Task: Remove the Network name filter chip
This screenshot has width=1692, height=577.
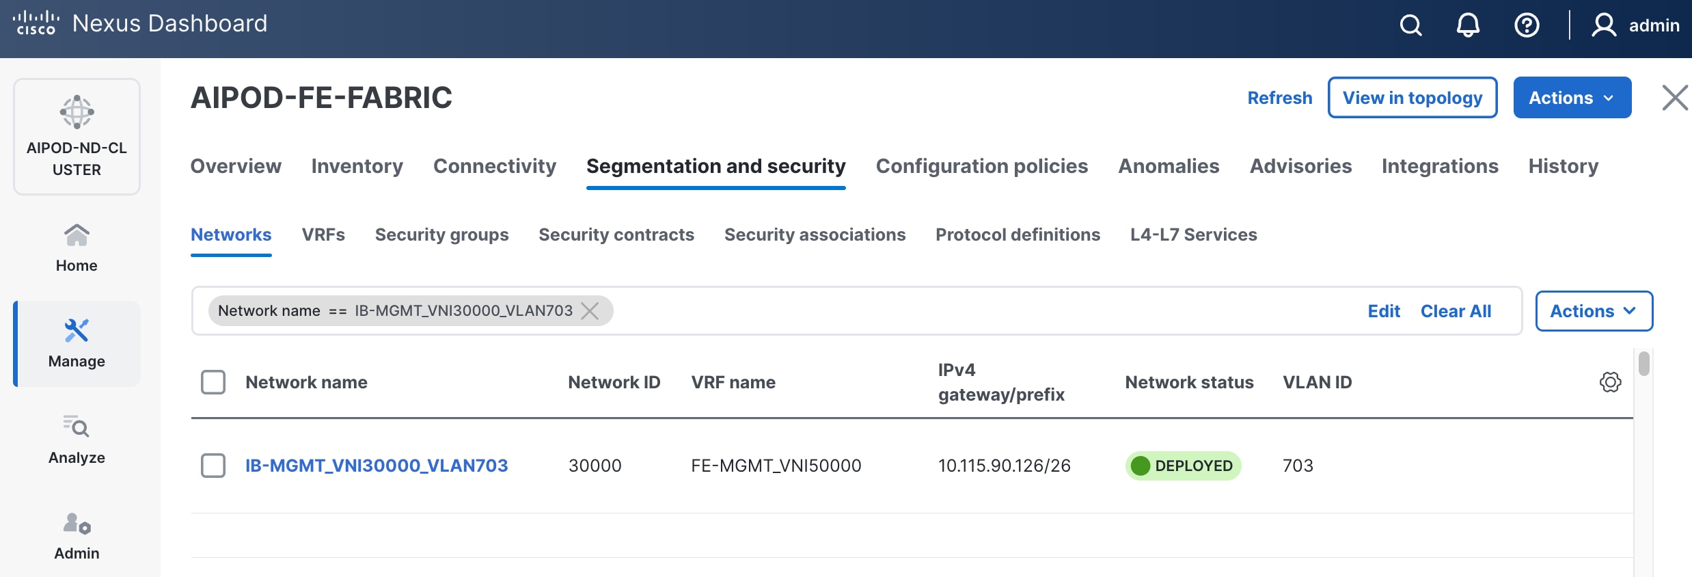Action: [590, 311]
